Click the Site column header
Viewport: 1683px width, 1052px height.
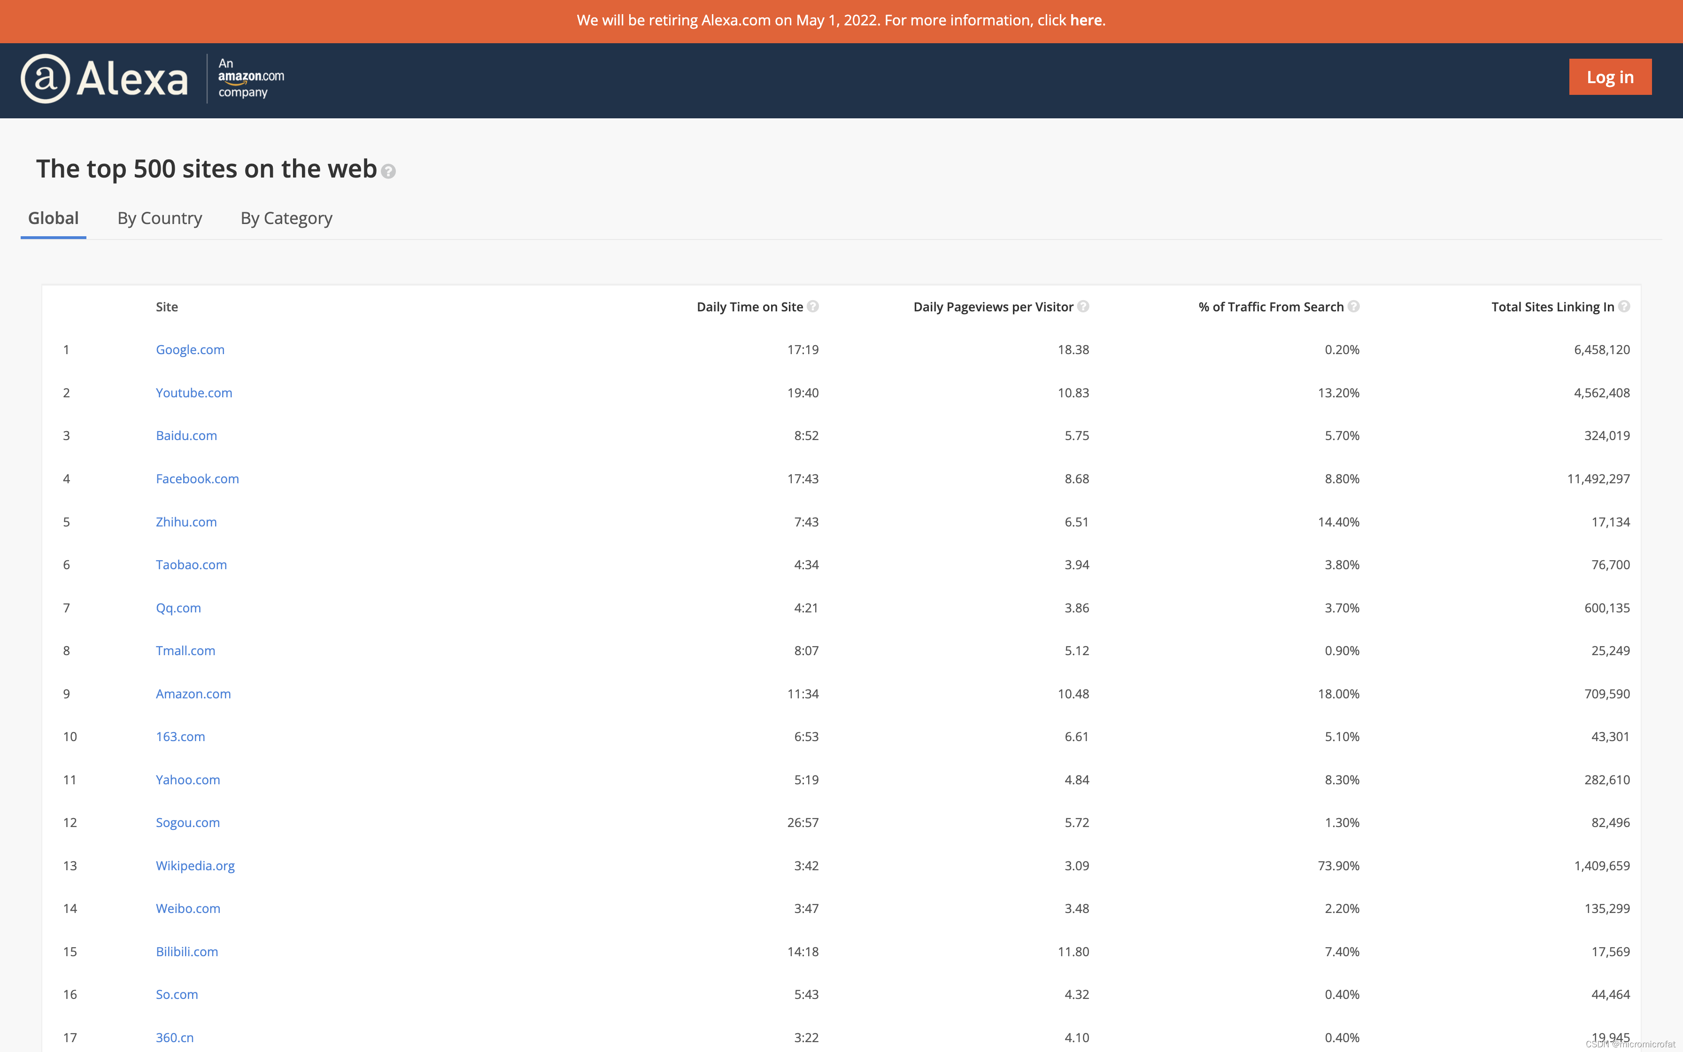(x=167, y=307)
